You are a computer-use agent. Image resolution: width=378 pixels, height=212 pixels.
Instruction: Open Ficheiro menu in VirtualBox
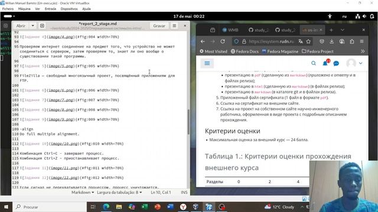click(x=8, y=9)
